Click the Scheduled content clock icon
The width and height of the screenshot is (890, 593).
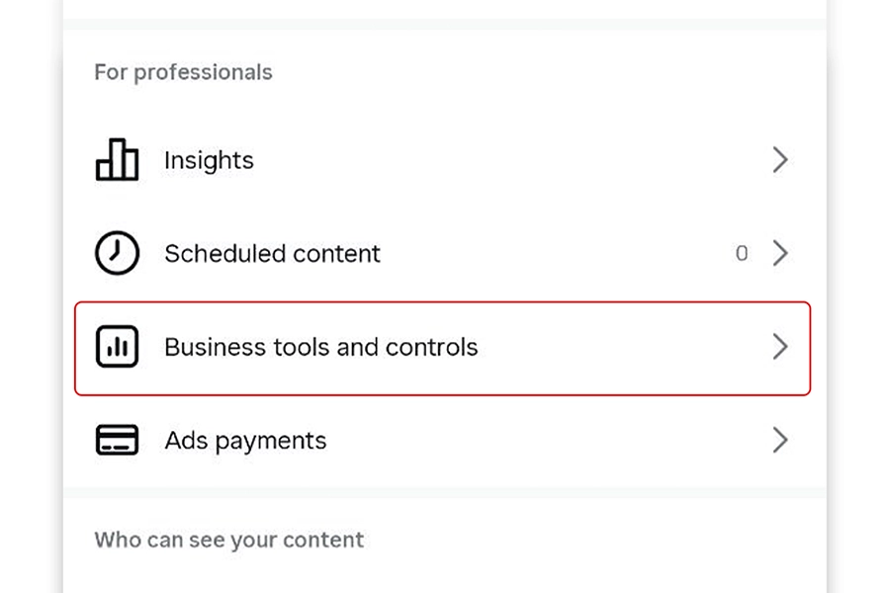point(117,254)
